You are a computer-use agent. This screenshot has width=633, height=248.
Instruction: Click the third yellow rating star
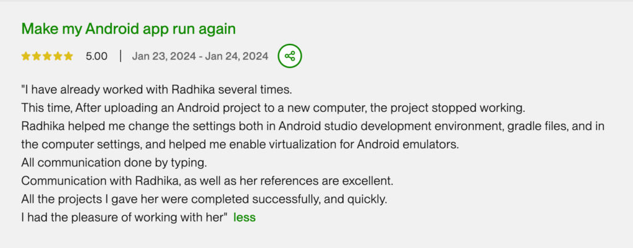click(47, 56)
